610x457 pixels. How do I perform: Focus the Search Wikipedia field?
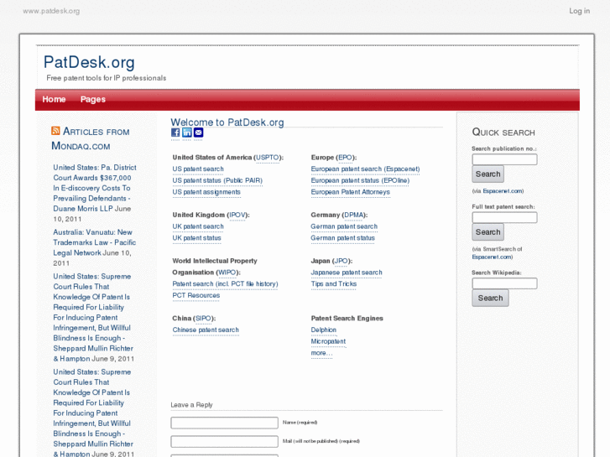tap(504, 283)
